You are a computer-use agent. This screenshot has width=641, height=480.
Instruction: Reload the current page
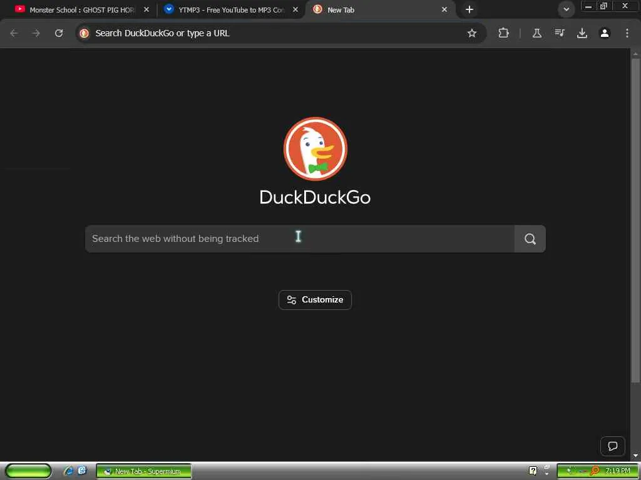59,33
